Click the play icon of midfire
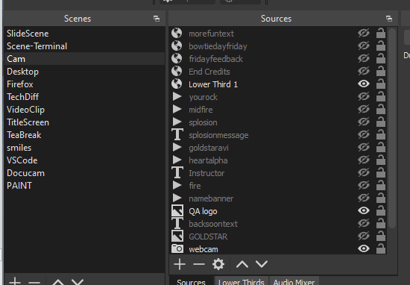 (x=177, y=109)
